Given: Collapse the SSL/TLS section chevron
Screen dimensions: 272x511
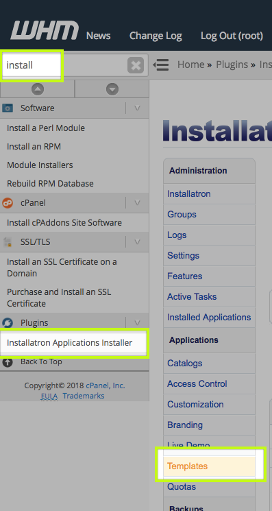Looking at the screenshot, I should 137,242.
